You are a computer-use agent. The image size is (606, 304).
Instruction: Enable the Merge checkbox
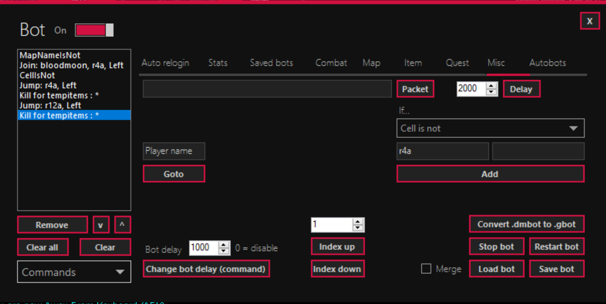pyautogui.click(x=426, y=269)
